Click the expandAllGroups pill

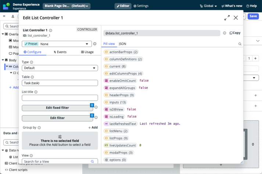[120, 88]
